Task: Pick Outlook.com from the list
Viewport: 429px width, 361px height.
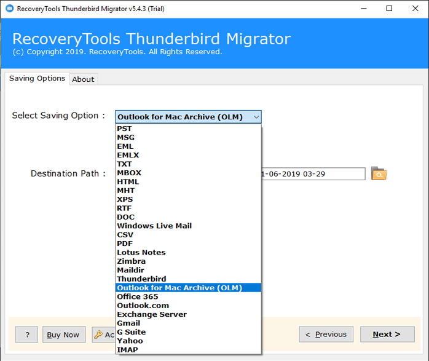Action: click(188, 306)
